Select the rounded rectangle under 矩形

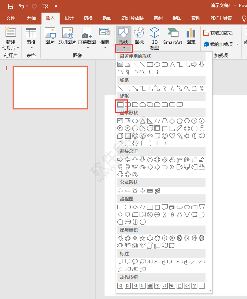(128, 105)
